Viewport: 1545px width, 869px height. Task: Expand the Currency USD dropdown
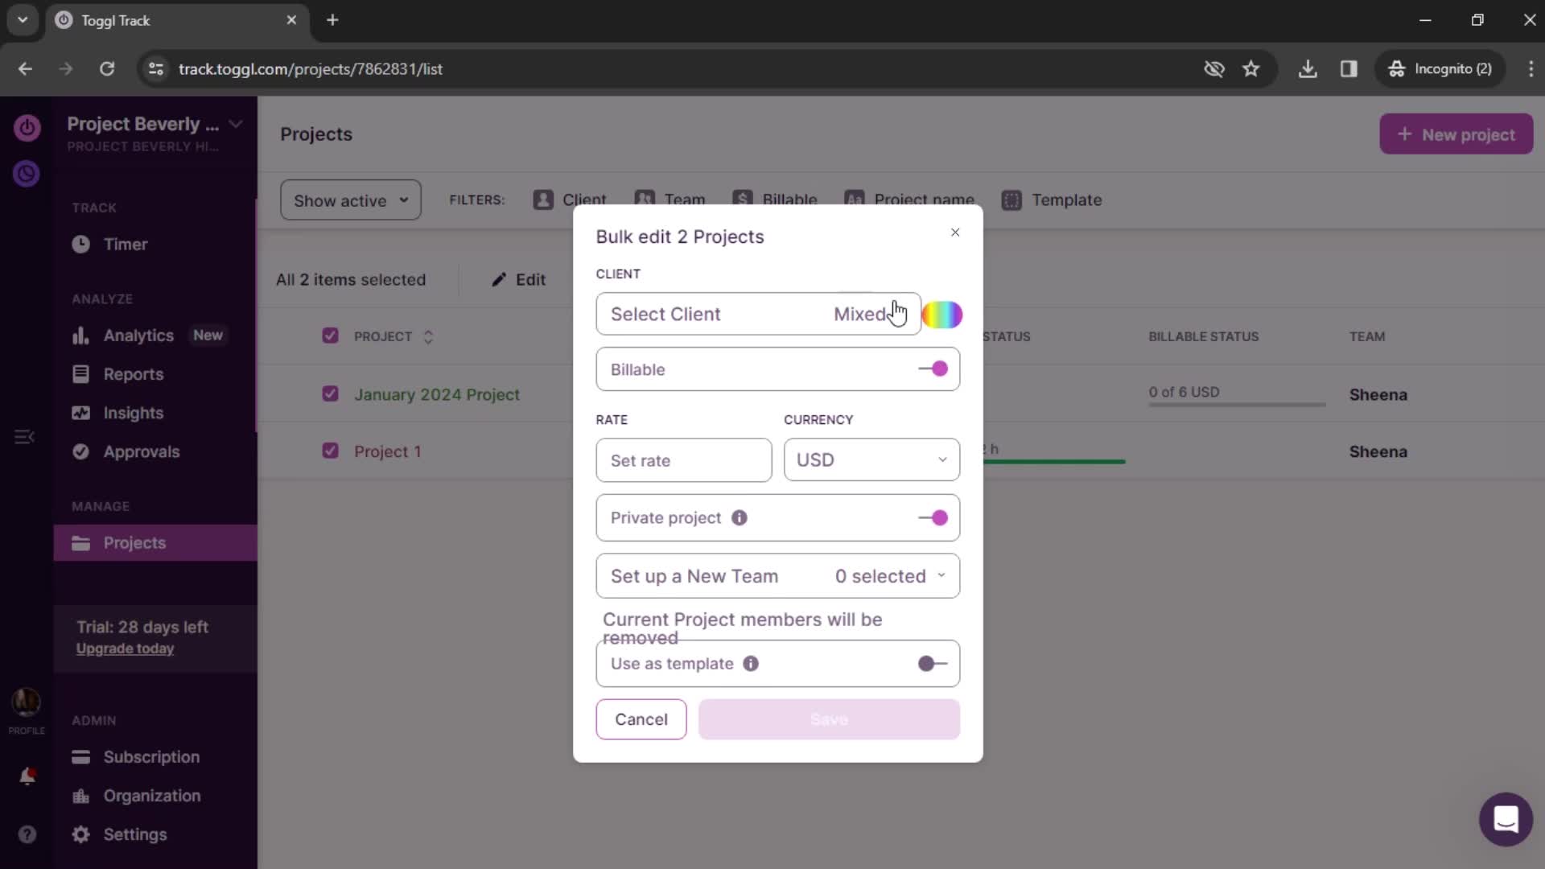870,459
